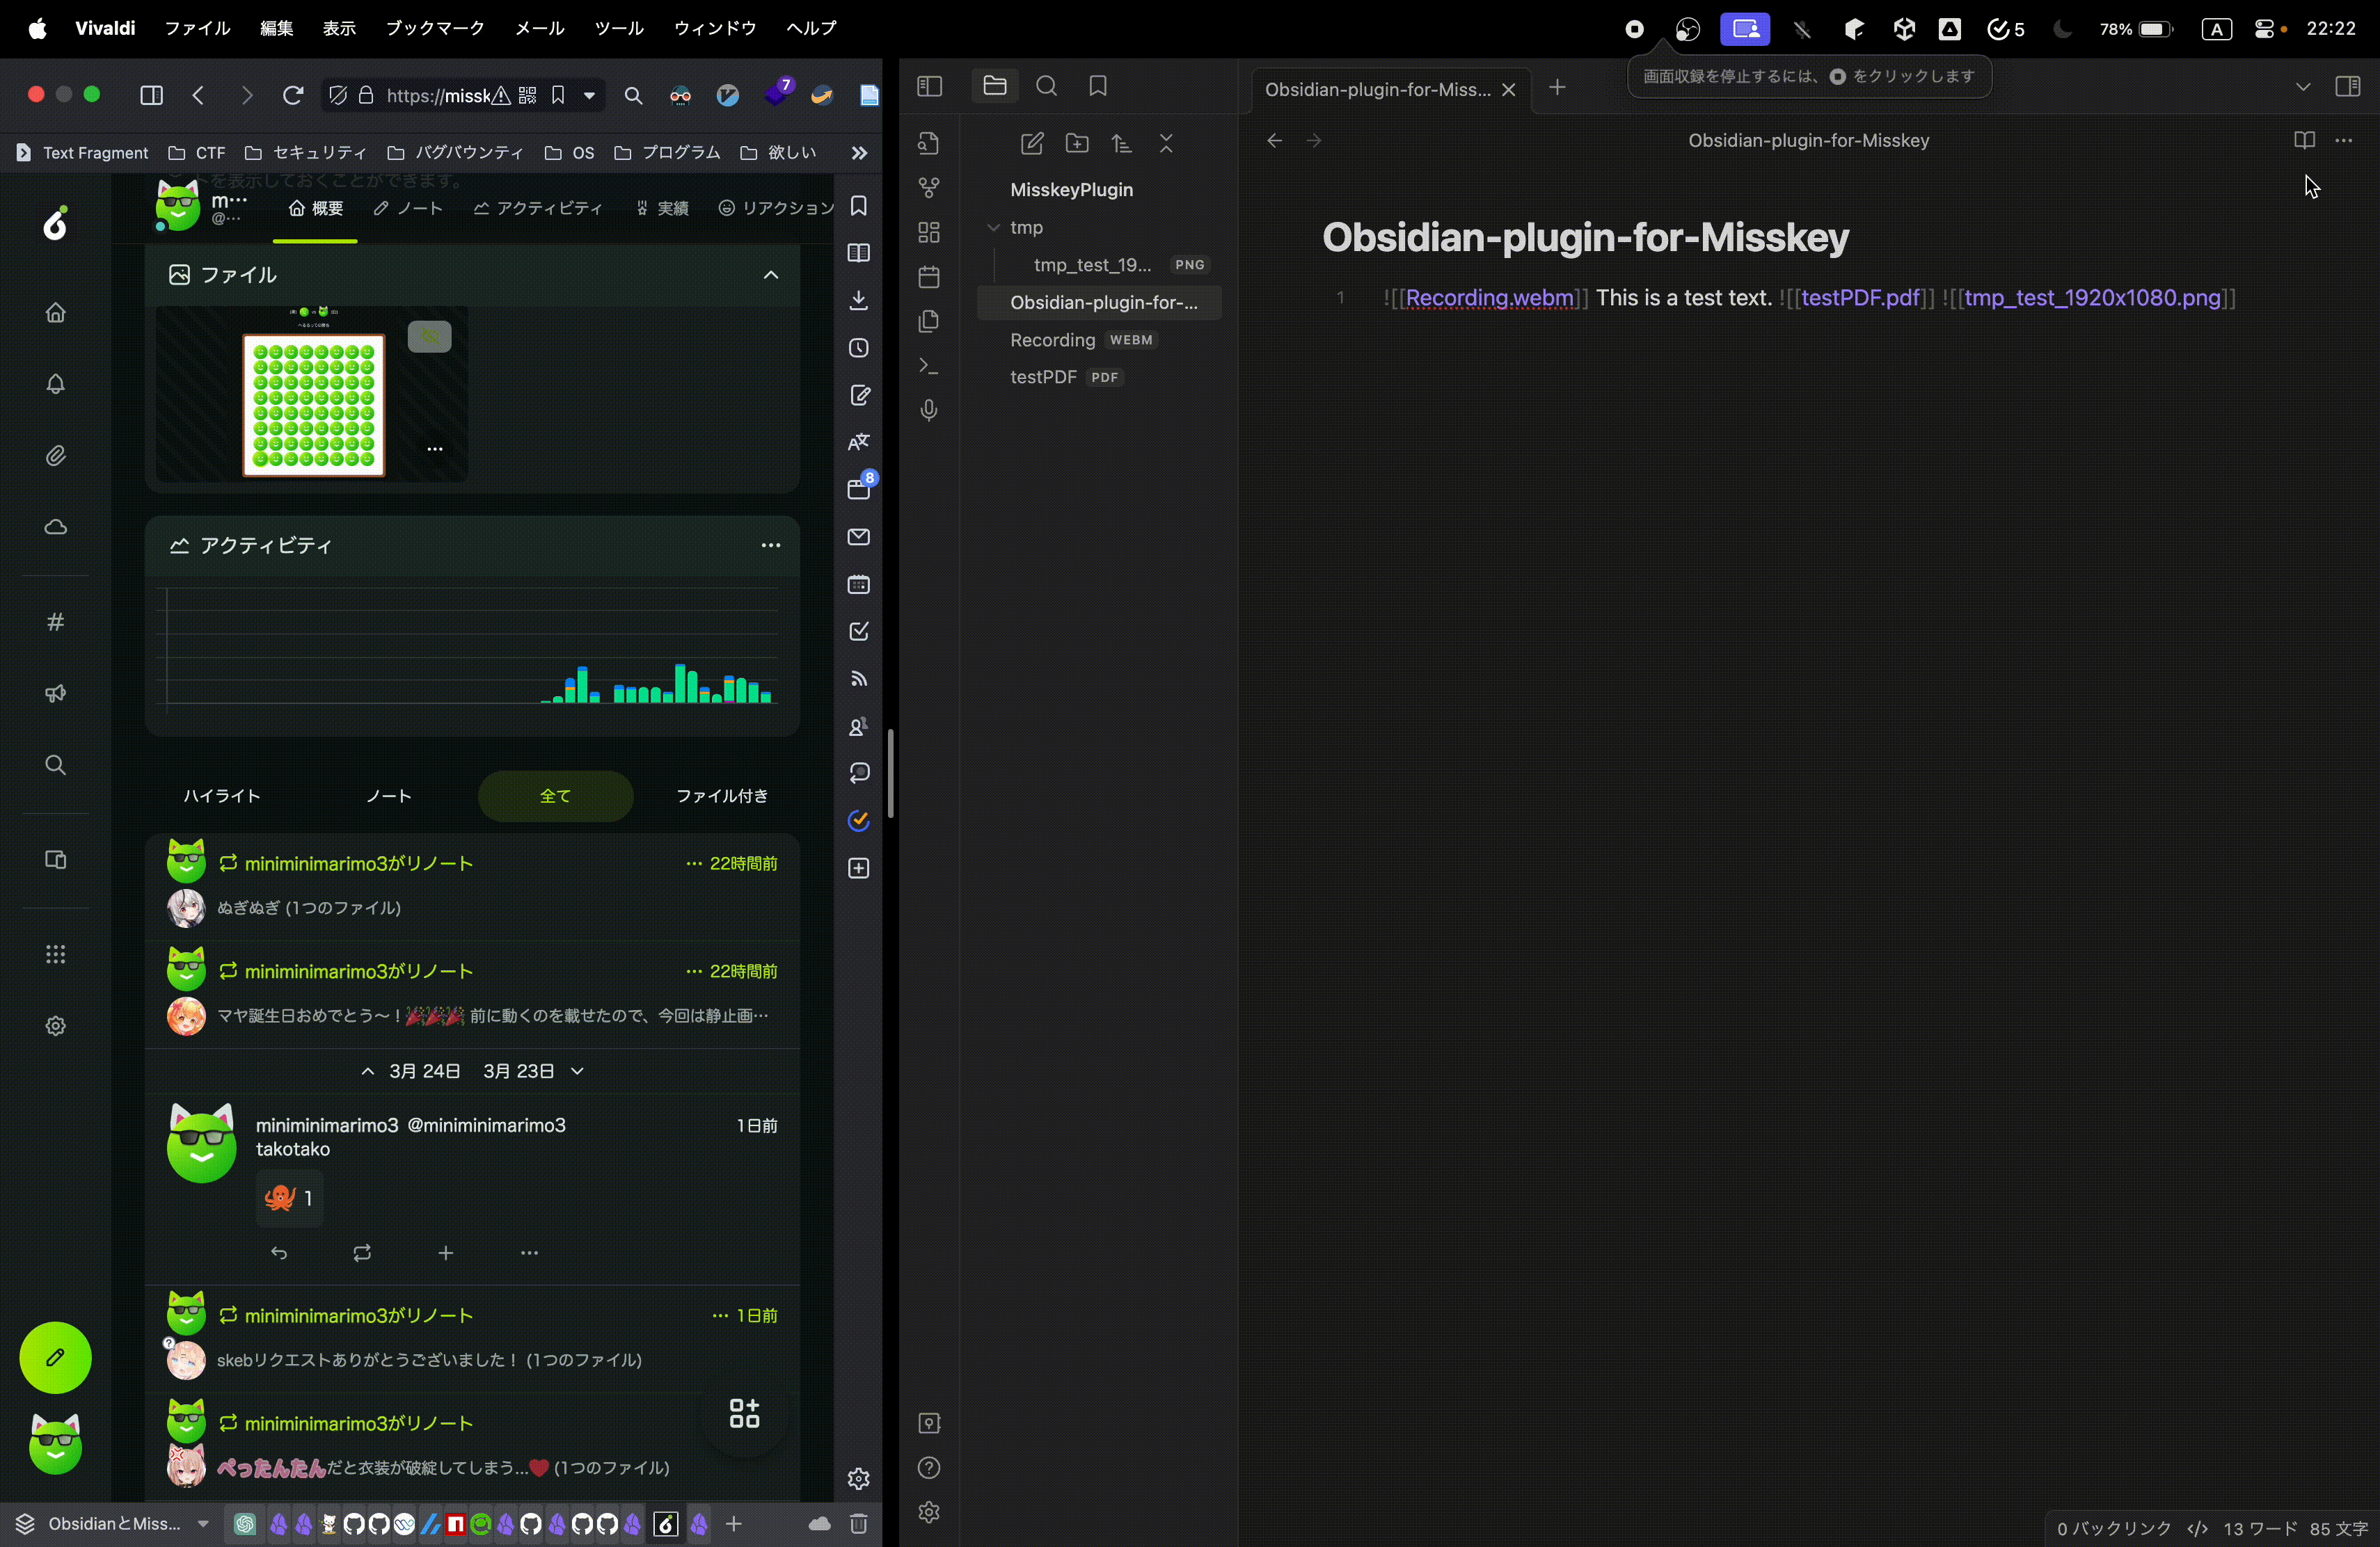Open Obsidian settings gear at bottom left
This screenshot has height=1547, width=2380.
[x=929, y=1512]
